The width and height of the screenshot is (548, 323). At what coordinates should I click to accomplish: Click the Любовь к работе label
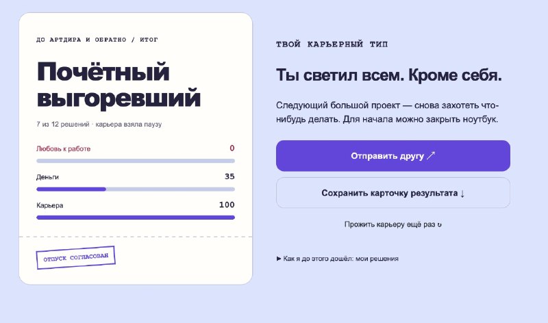(x=63, y=148)
